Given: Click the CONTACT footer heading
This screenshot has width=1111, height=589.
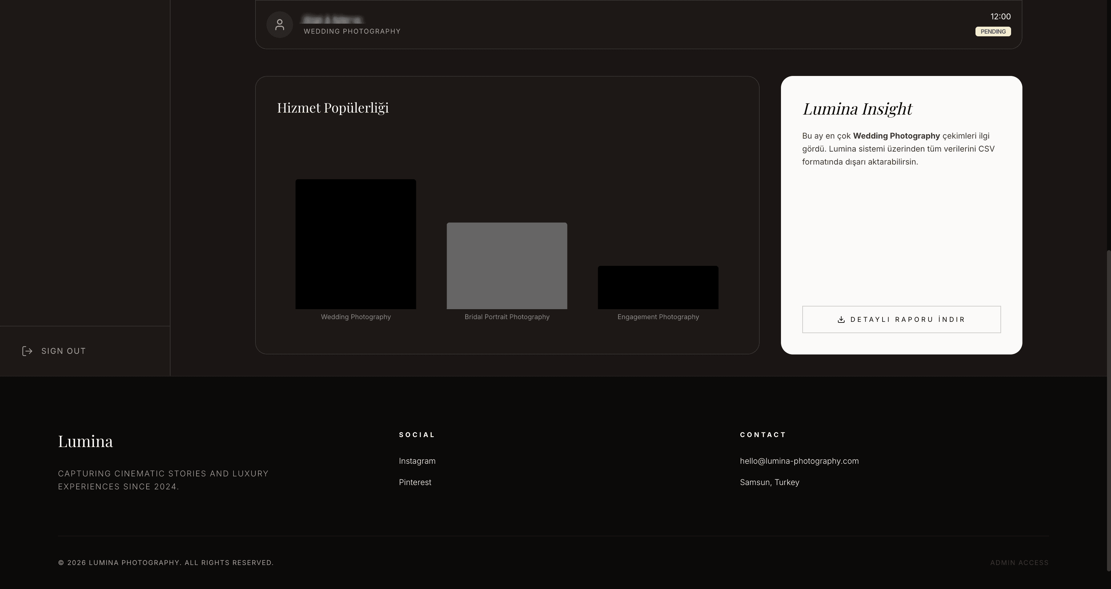Looking at the screenshot, I should pos(763,434).
